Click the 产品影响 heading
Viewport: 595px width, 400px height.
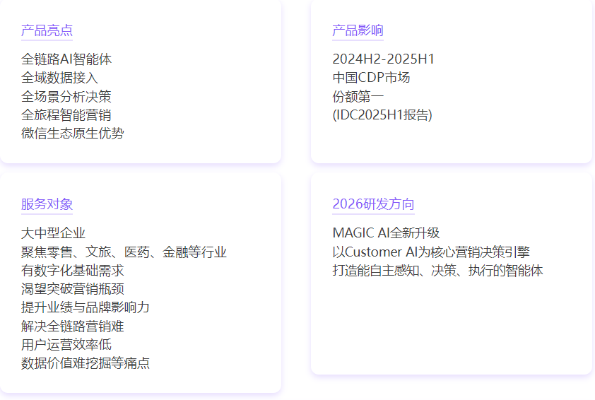click(358, 30)
